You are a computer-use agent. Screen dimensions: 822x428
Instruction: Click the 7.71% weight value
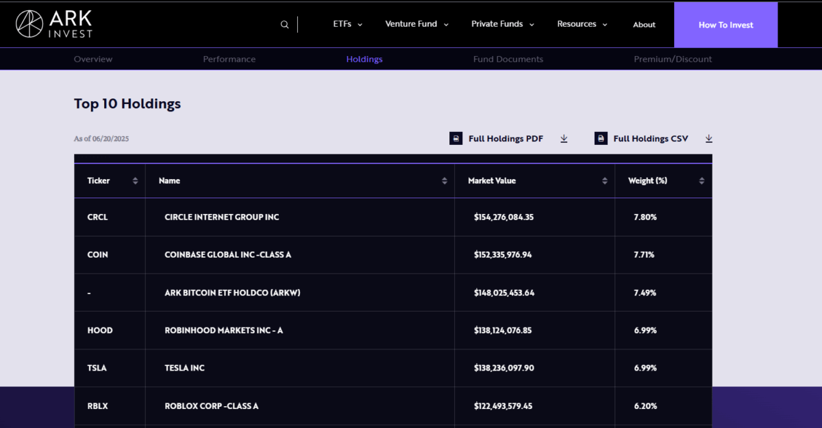click(644, 255)
